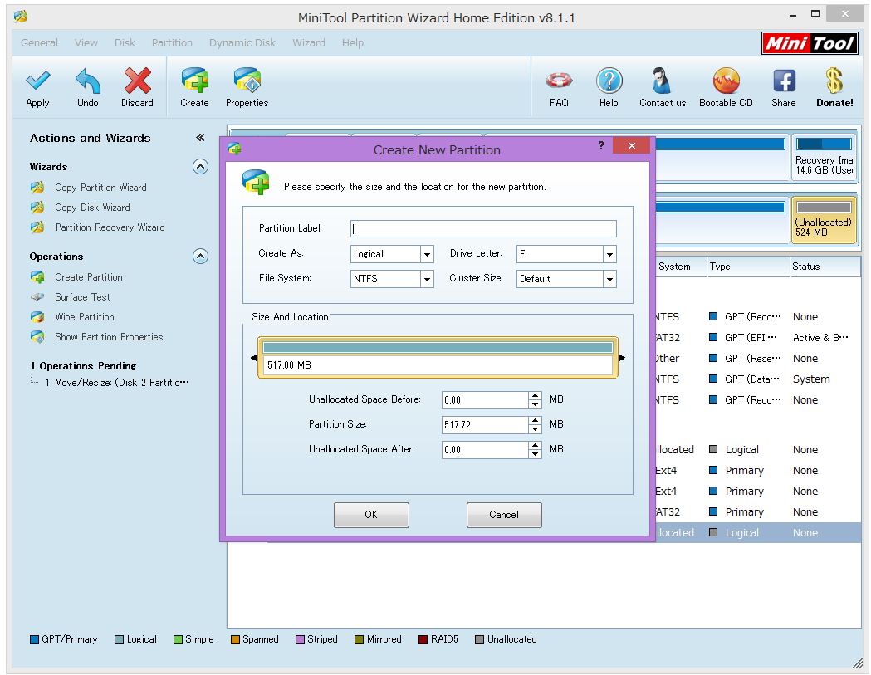Image resolution: width=871 pixels, height=675 pixels.
Task: Collapse the Actions and Wizards panel
Action: (x=201, y=138)
